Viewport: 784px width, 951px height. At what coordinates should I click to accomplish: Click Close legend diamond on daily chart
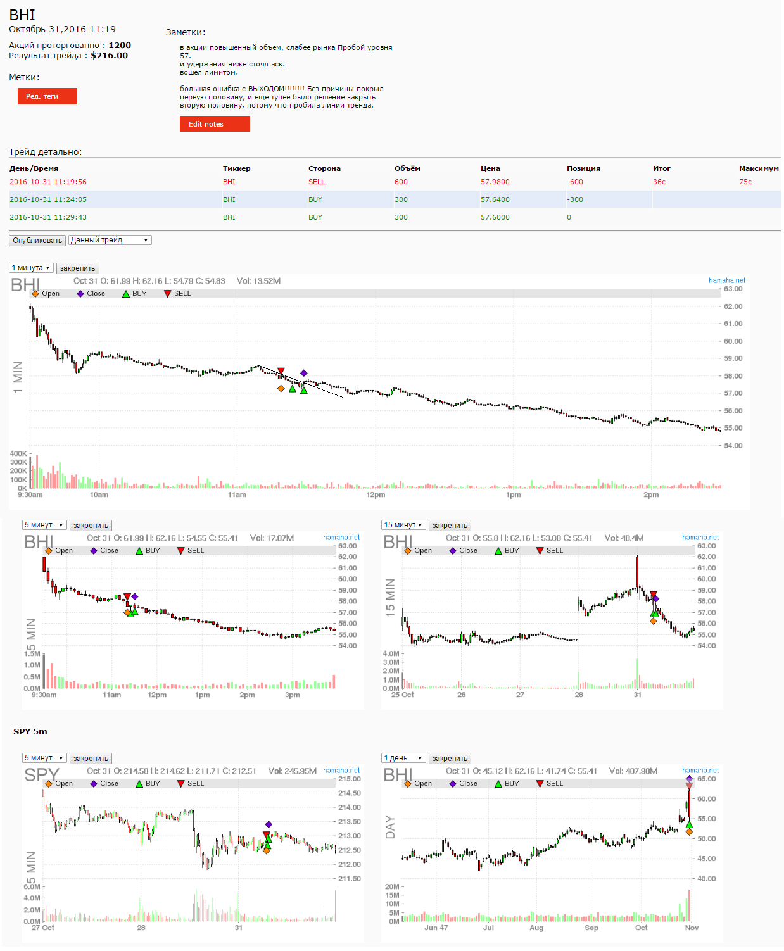[453, 784]
